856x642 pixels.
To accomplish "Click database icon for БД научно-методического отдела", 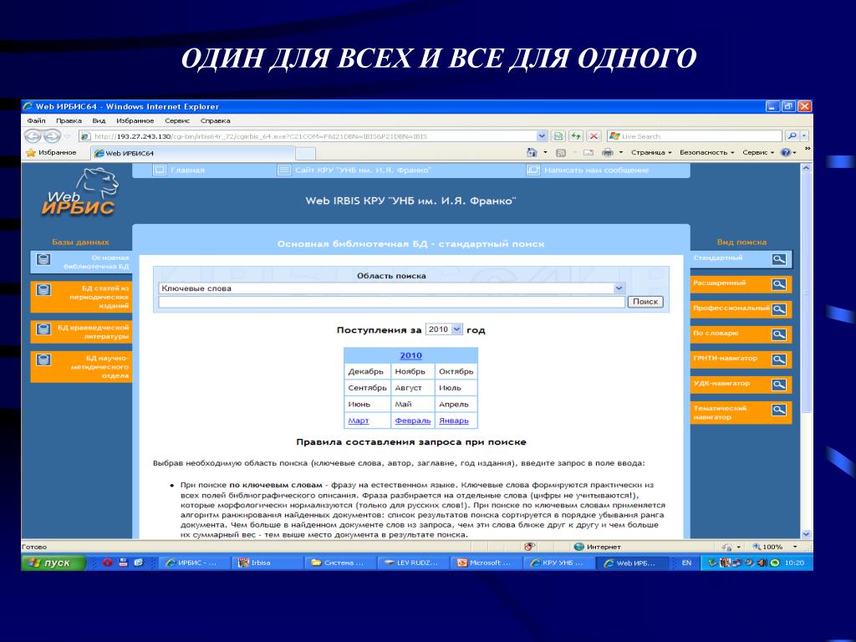I will tap(43, 359).
